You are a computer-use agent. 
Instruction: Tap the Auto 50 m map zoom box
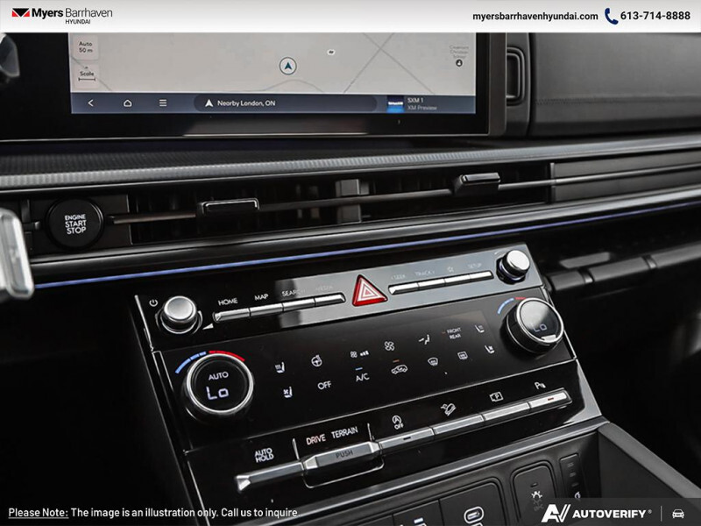click(x=85, y=47)
